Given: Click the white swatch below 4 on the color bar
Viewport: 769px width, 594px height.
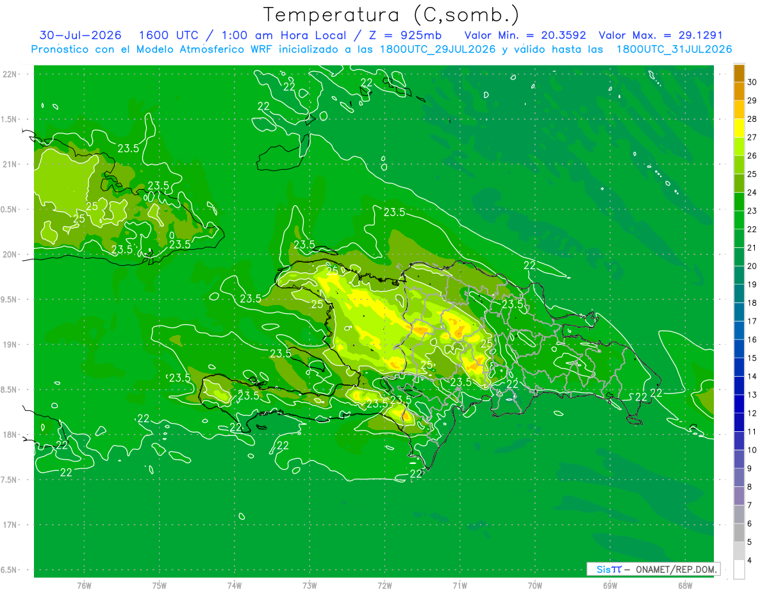Looking at the screenshot, I should [739, 570].
